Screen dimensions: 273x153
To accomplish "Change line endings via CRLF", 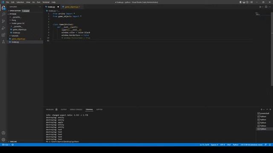I will (229, 144).
